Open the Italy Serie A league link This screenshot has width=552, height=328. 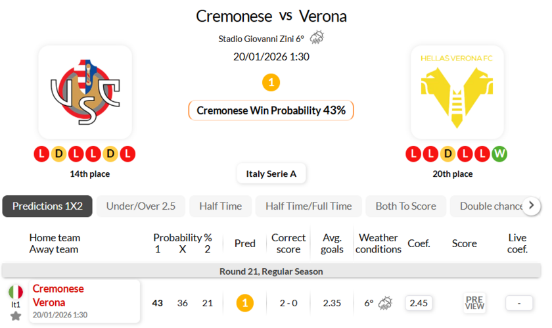pyautogui.click(x=271, y=174)
